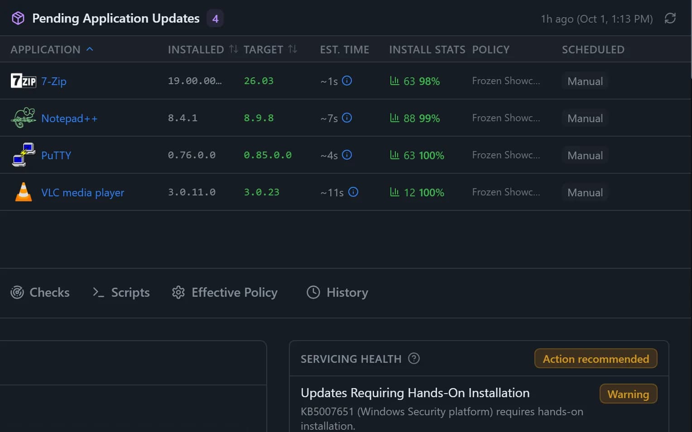
Task: Click the pending updates count badge 4
Action: (x=215, y=19)
